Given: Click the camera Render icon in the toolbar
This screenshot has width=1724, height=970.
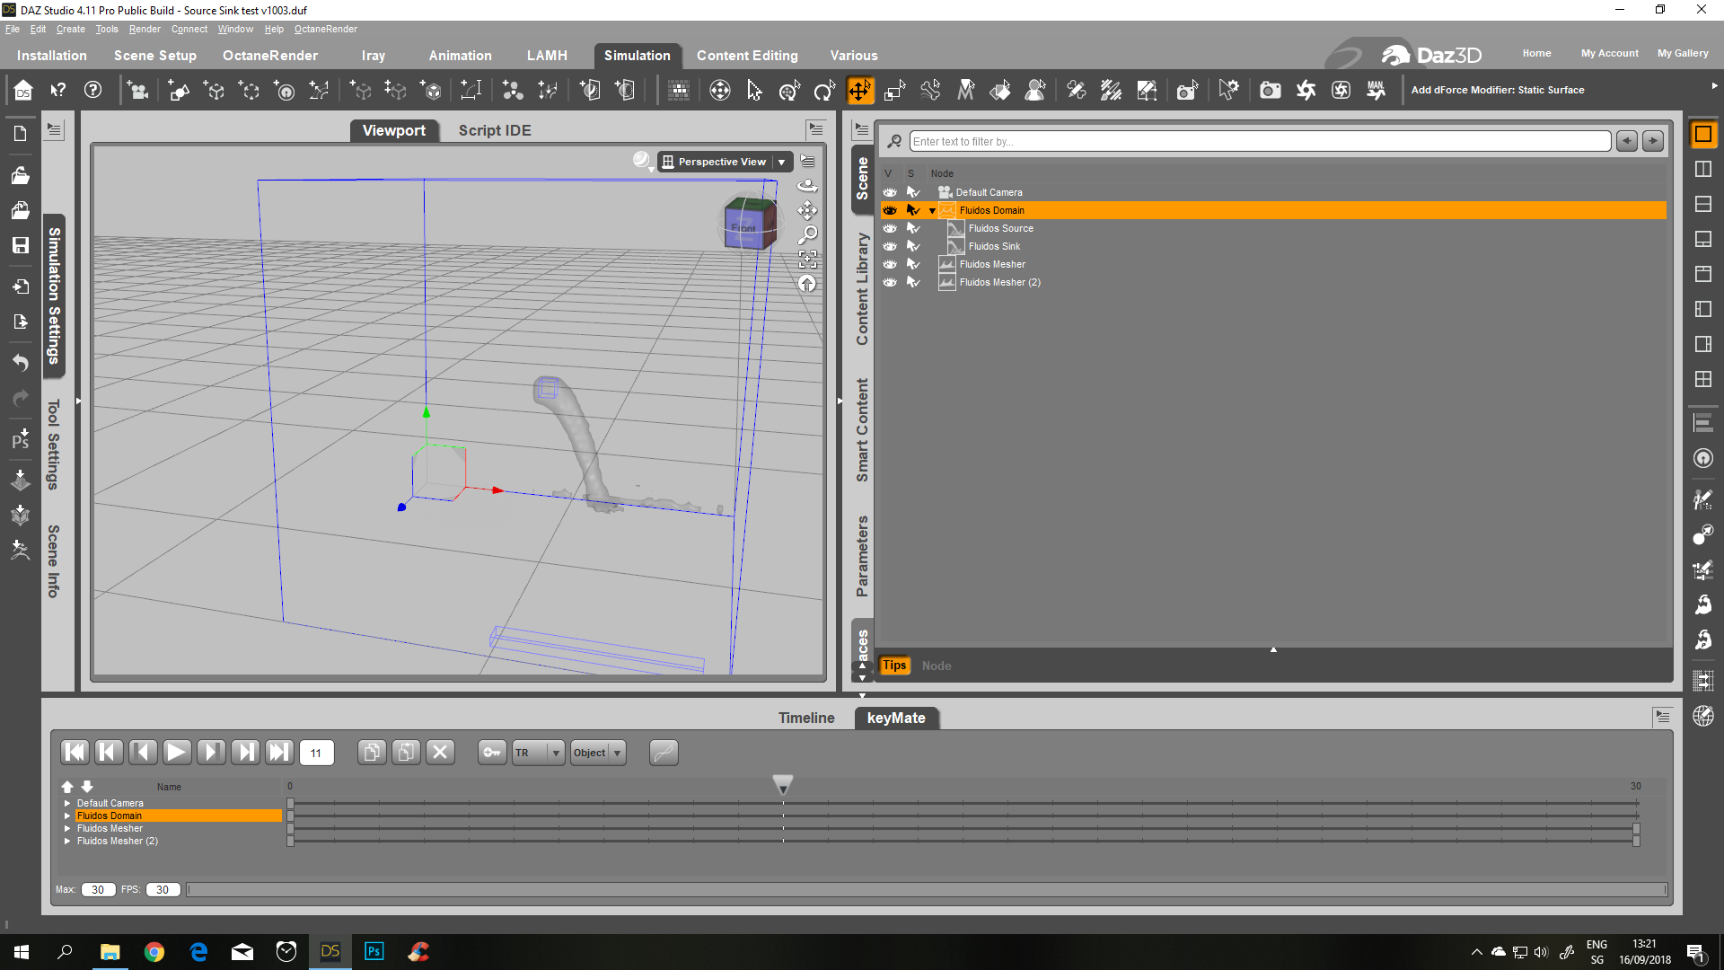Looking at the screenshot, I should 1270,90.
